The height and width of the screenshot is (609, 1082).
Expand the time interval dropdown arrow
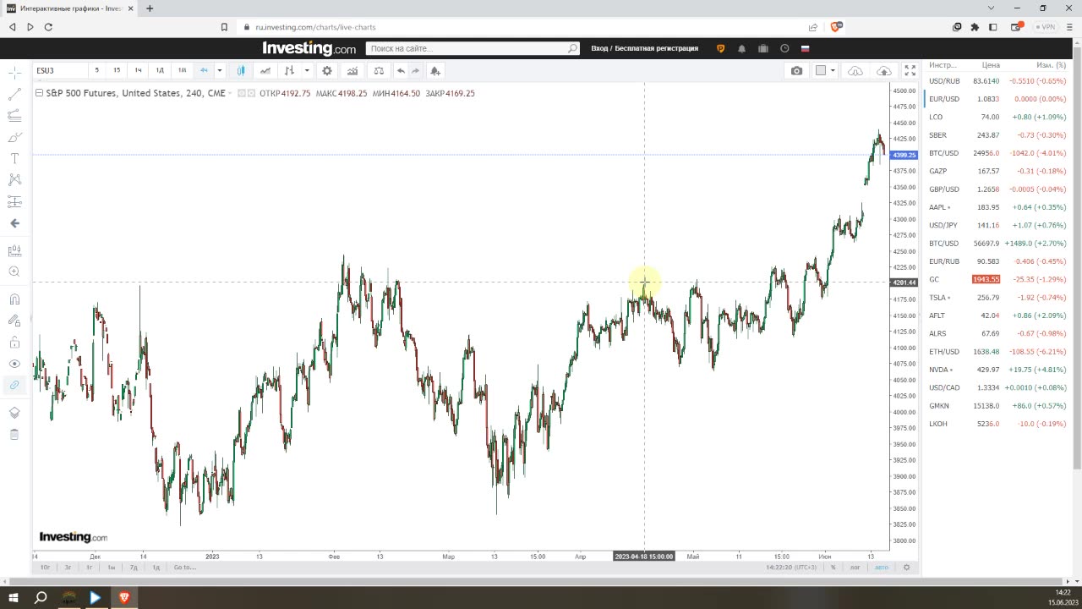pyautogui.click(x=220, y=71)
